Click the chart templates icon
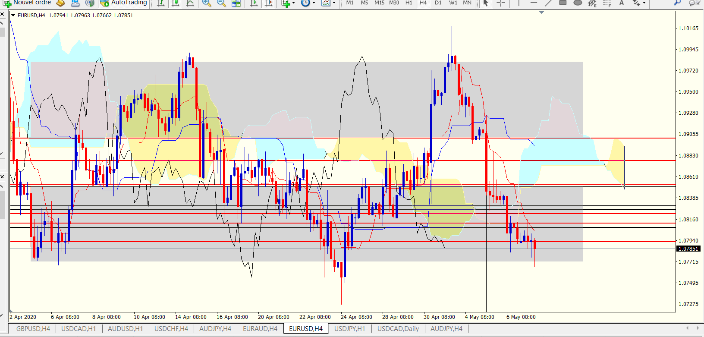 click(x=326, y=3)
